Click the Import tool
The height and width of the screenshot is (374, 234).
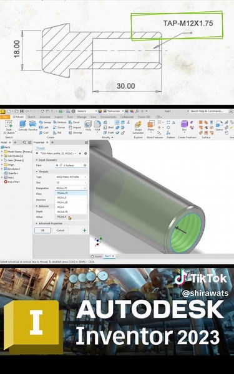pos(75,127)
